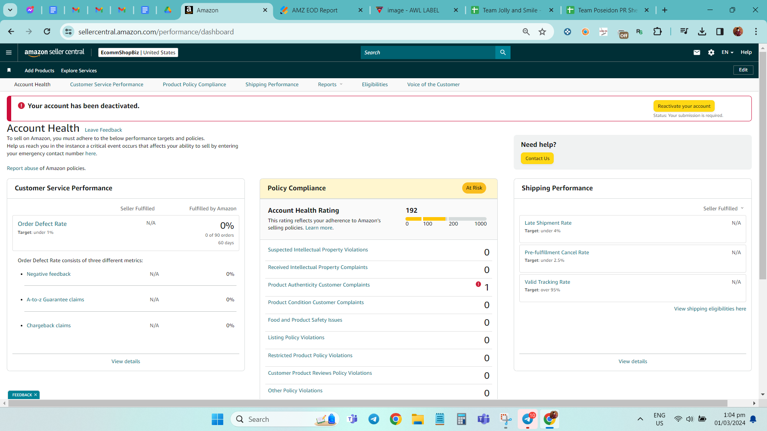767x431 pixels.
Task: Click the bookmark flag icon
Action: [9, 70]
